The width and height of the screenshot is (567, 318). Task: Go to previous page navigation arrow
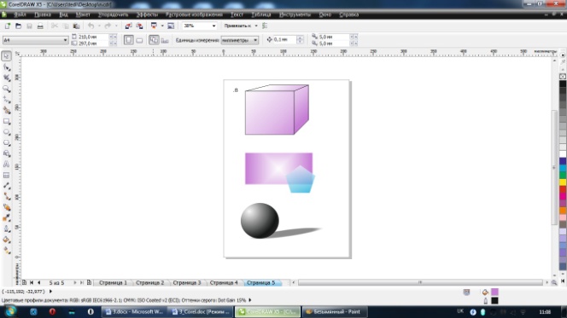click(x=39, y=283)
